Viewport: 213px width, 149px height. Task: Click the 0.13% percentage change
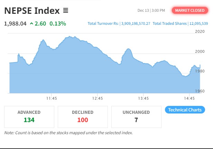pyautogui.click(x=58, y=24)
